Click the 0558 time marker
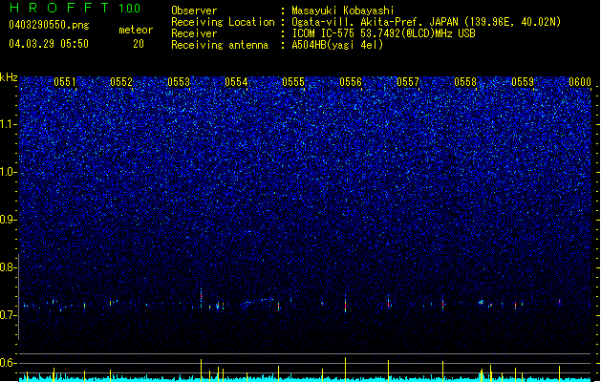This screenshot has width=601, height=382. (465, 82)
